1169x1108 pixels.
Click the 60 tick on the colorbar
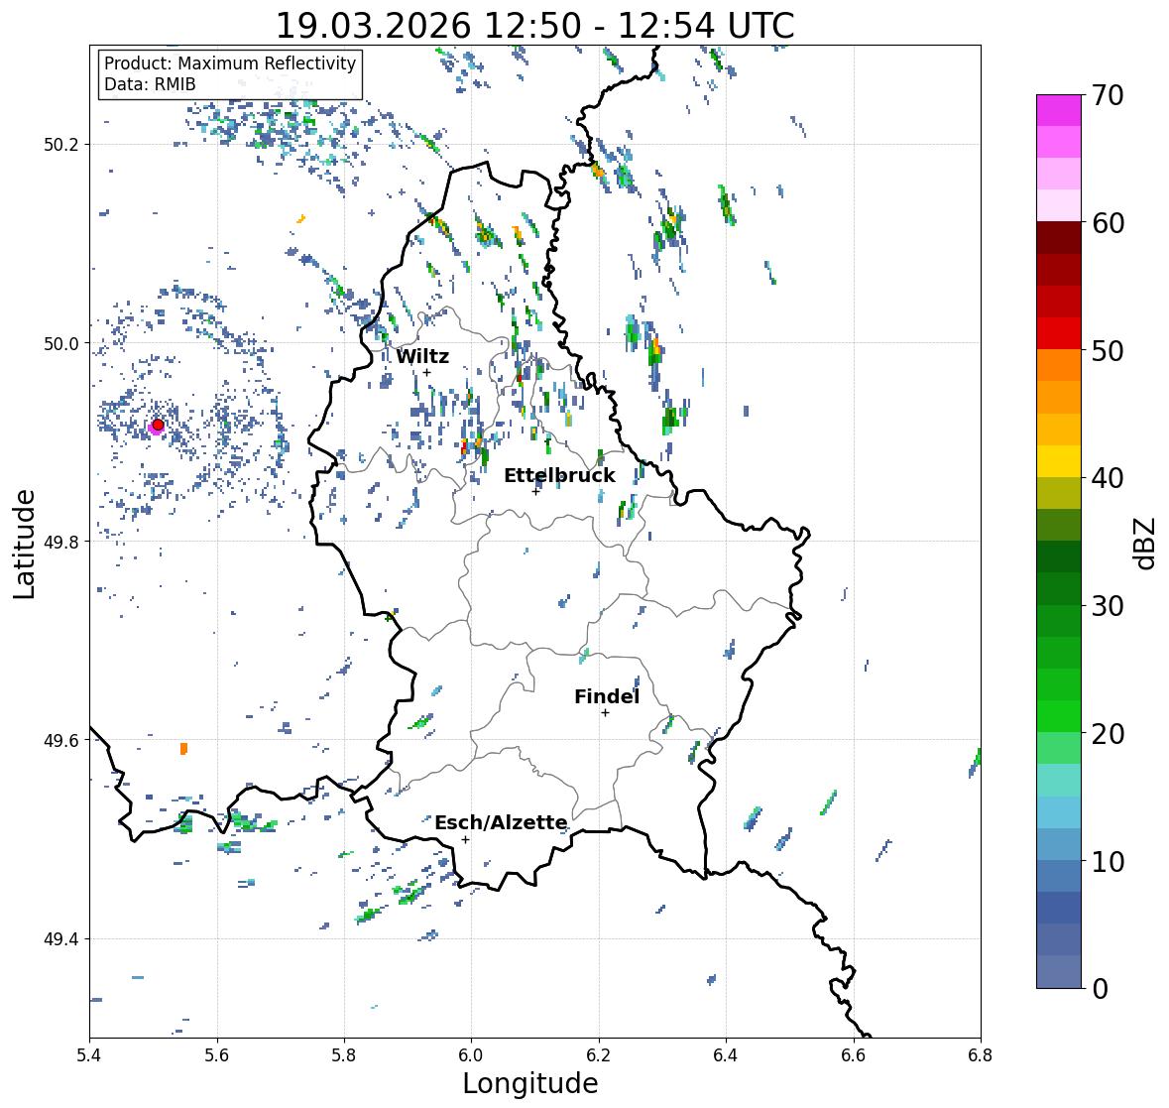tap(1108, 223)
